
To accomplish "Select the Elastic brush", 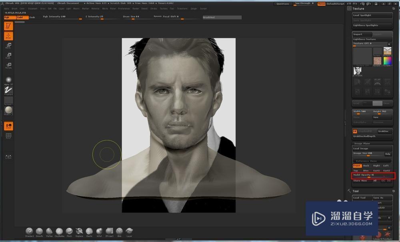I will pyautogui.click(x=89, y=232).
